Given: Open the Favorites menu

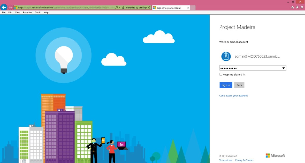Looking at the screenshot, I should tap(27, 12).
